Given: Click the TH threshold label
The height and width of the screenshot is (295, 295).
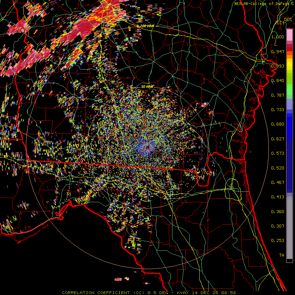Looking at the screenshot, I should [x=281, y=255].
